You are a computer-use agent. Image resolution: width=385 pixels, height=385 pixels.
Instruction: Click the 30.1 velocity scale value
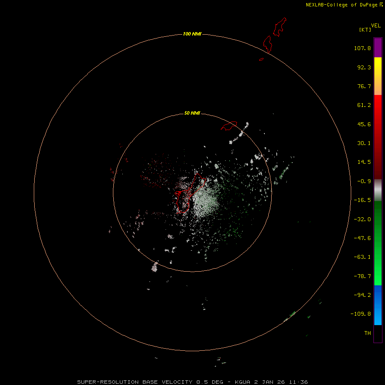364,143
